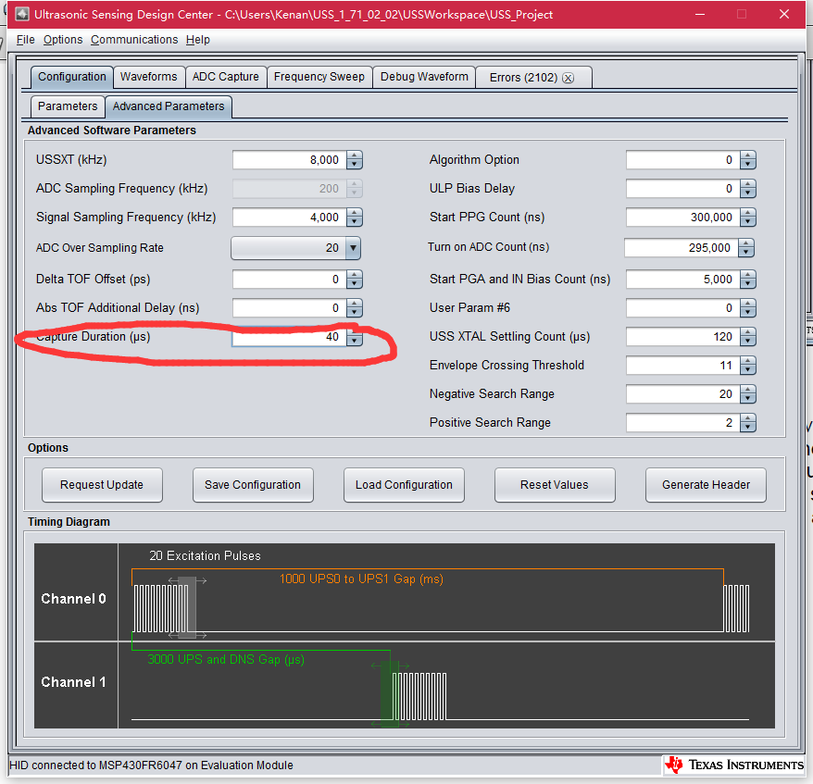Open the Frequency Sweep tab
This screenshot has height=784, width=813.
(319, 77)
